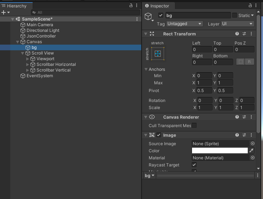Open the white Color swatch picker

pyautogui.click(x=220, y=150)
